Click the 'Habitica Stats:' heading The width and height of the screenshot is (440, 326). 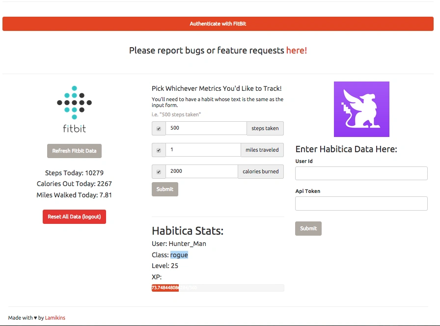pos(188,231)
